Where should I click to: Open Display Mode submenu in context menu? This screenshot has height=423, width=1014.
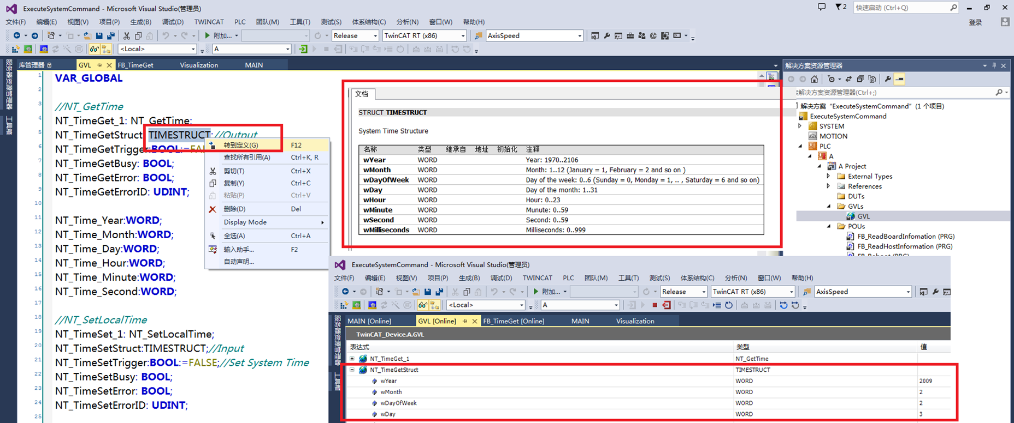coord(267,222)
